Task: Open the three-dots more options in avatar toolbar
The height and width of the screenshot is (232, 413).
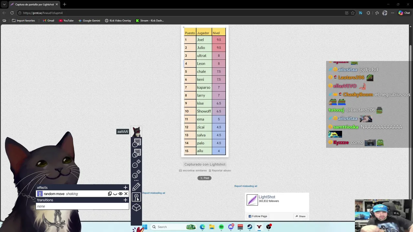Action: (136, 180)
